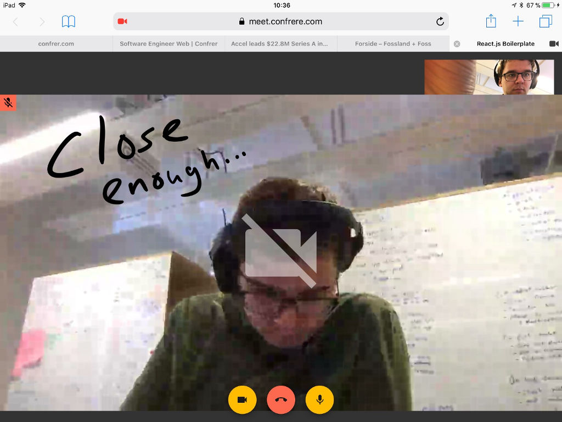Tap the camera icon on the active tab
This screenshot has height=422, width=562.
[x=554, y=44]
